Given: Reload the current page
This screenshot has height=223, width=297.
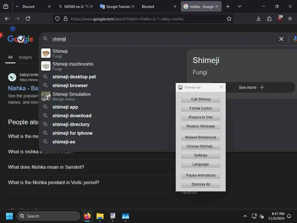Looking at the screenshot, I should pyautogui.click(x=28, y=19).
